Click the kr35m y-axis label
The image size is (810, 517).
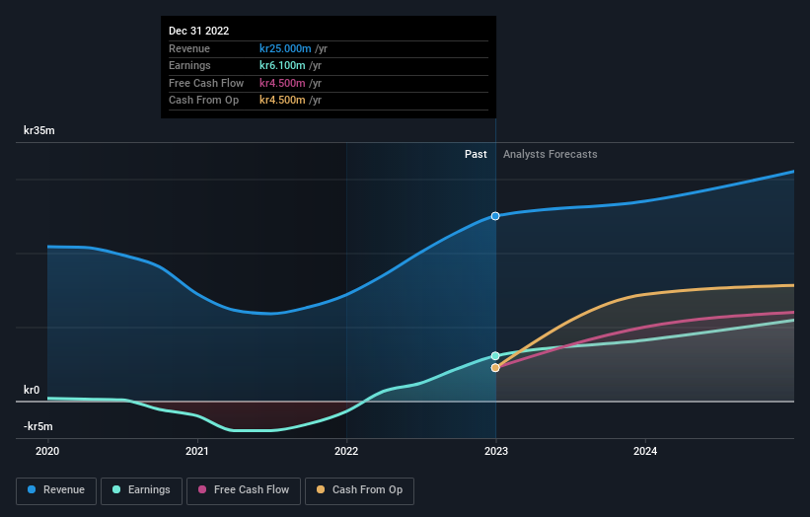point(39,130)
